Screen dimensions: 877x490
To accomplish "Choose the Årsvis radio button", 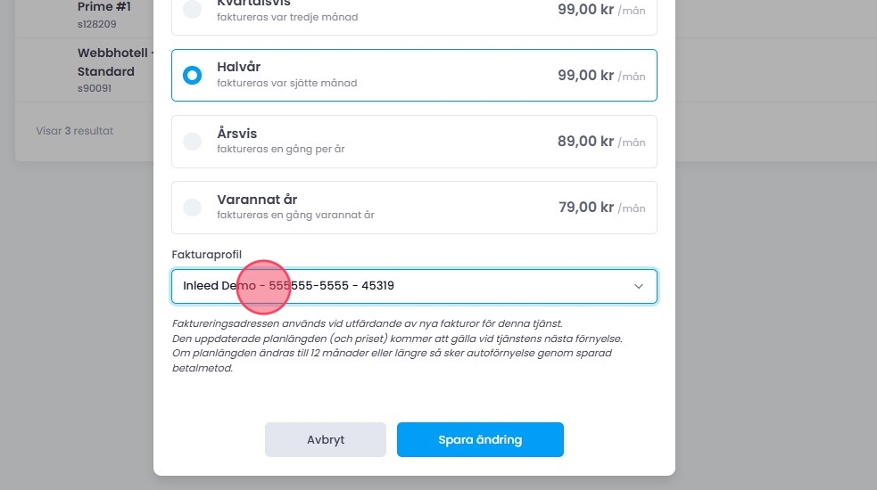I will (192, 142).
